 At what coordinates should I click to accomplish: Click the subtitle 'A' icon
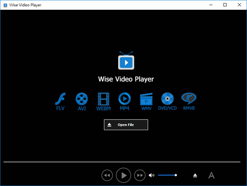pyautogui.click(x=211, y=175)
